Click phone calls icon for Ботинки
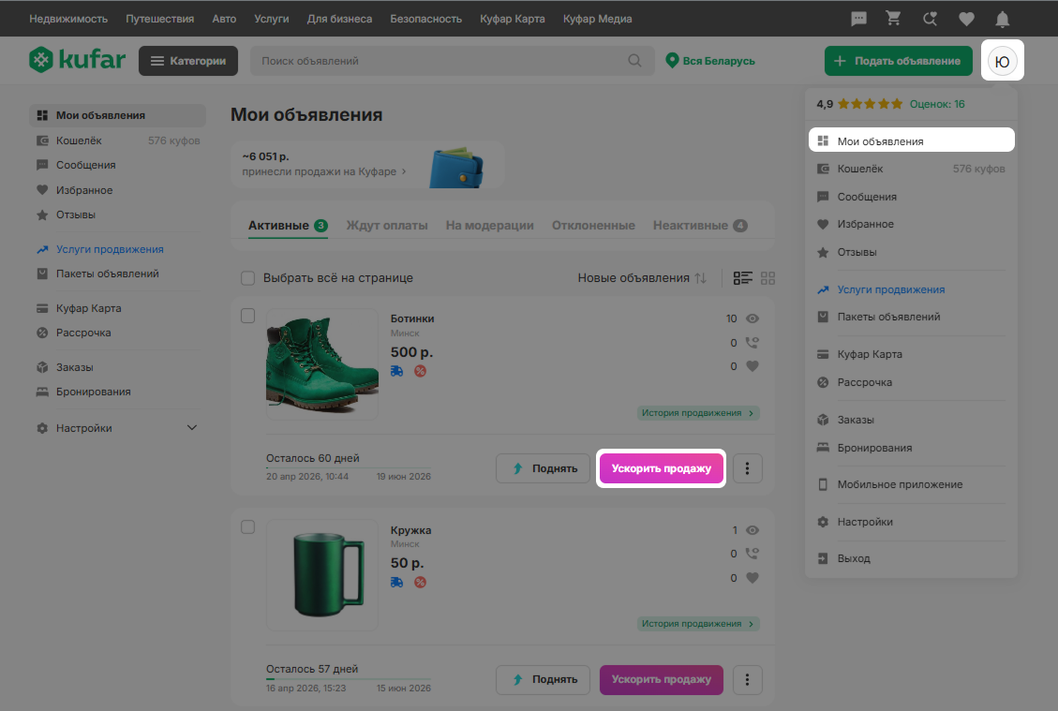 click(x=752, y=343)
